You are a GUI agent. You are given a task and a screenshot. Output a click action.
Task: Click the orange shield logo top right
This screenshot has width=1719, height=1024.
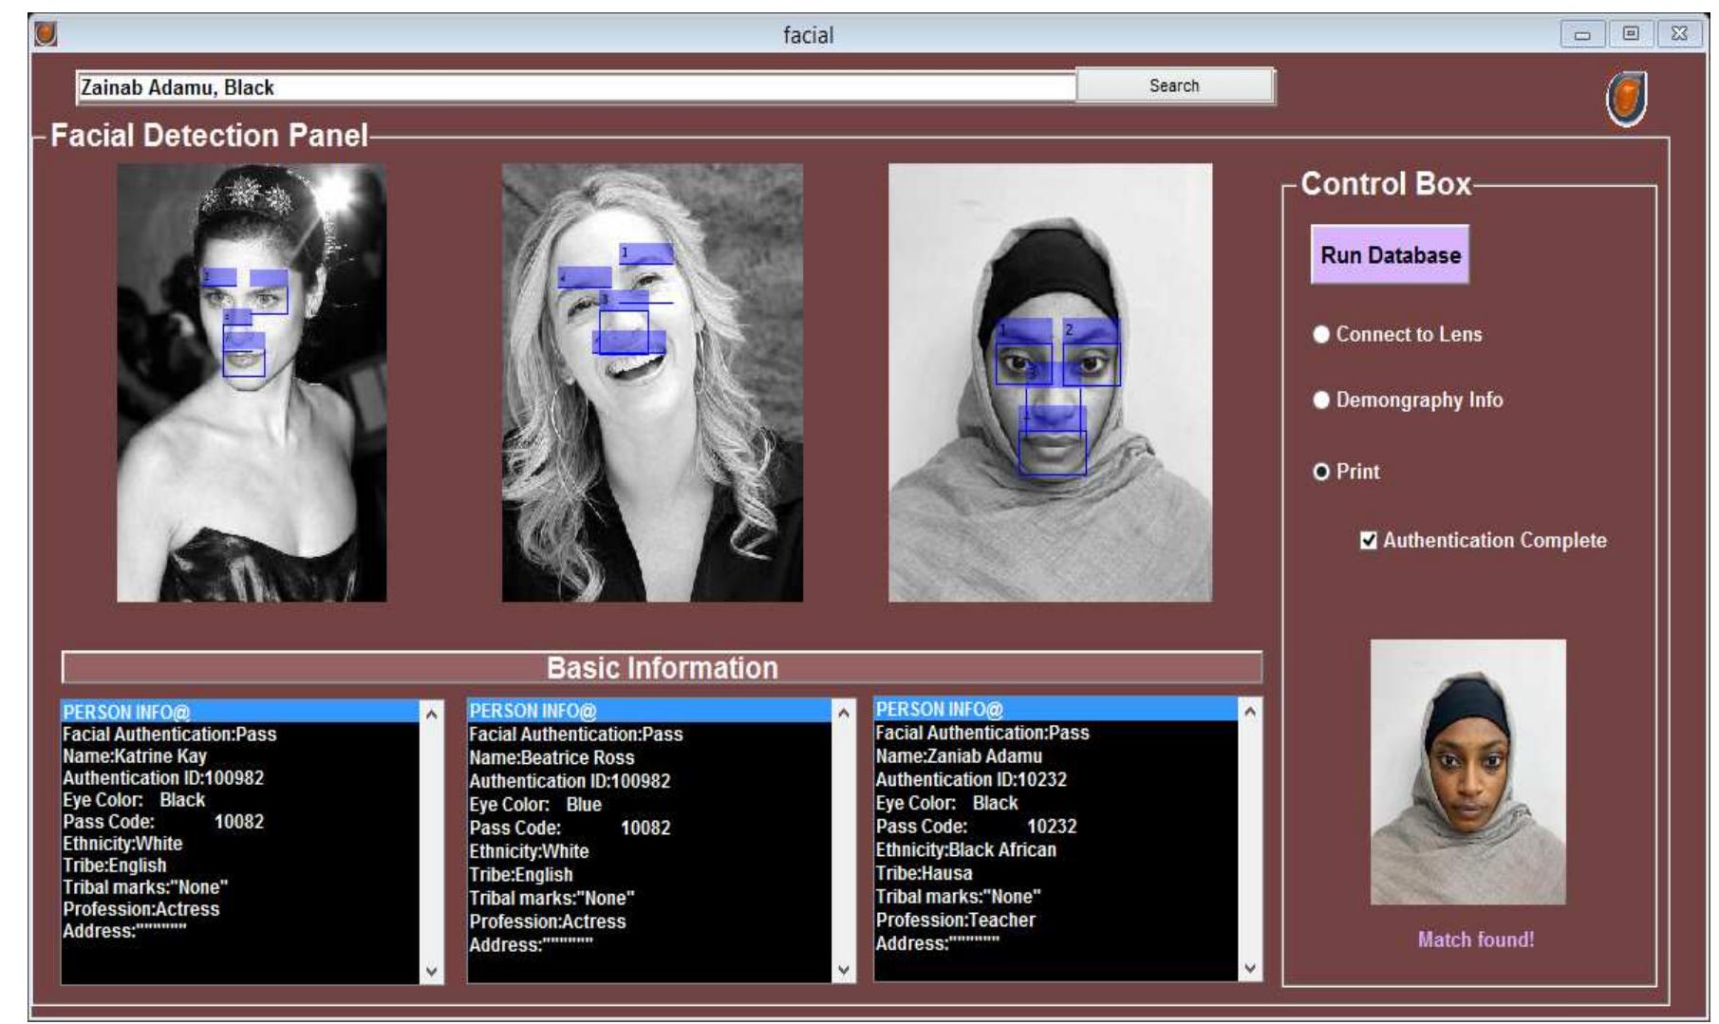point(1626,99)
